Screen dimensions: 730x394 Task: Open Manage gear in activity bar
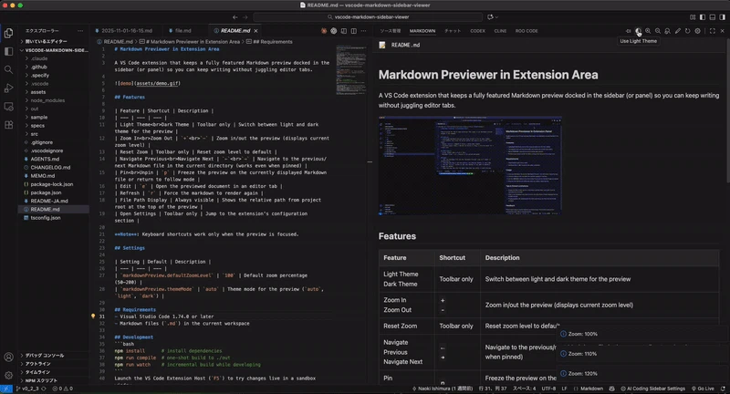click(x=8, y=375)
